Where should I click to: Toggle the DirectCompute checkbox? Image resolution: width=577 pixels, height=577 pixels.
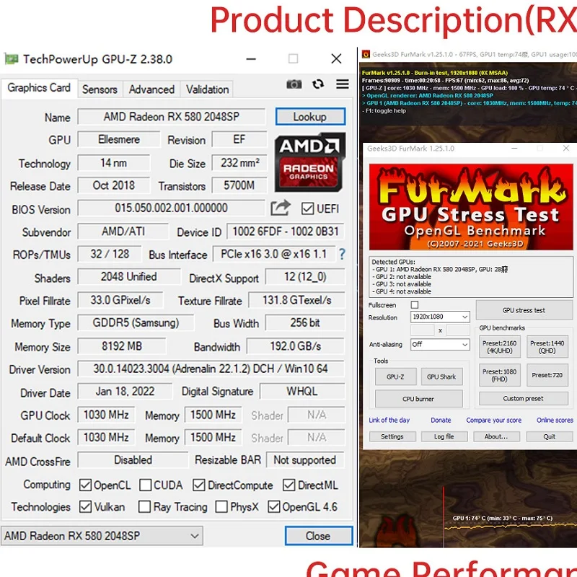tap(199, 485)
